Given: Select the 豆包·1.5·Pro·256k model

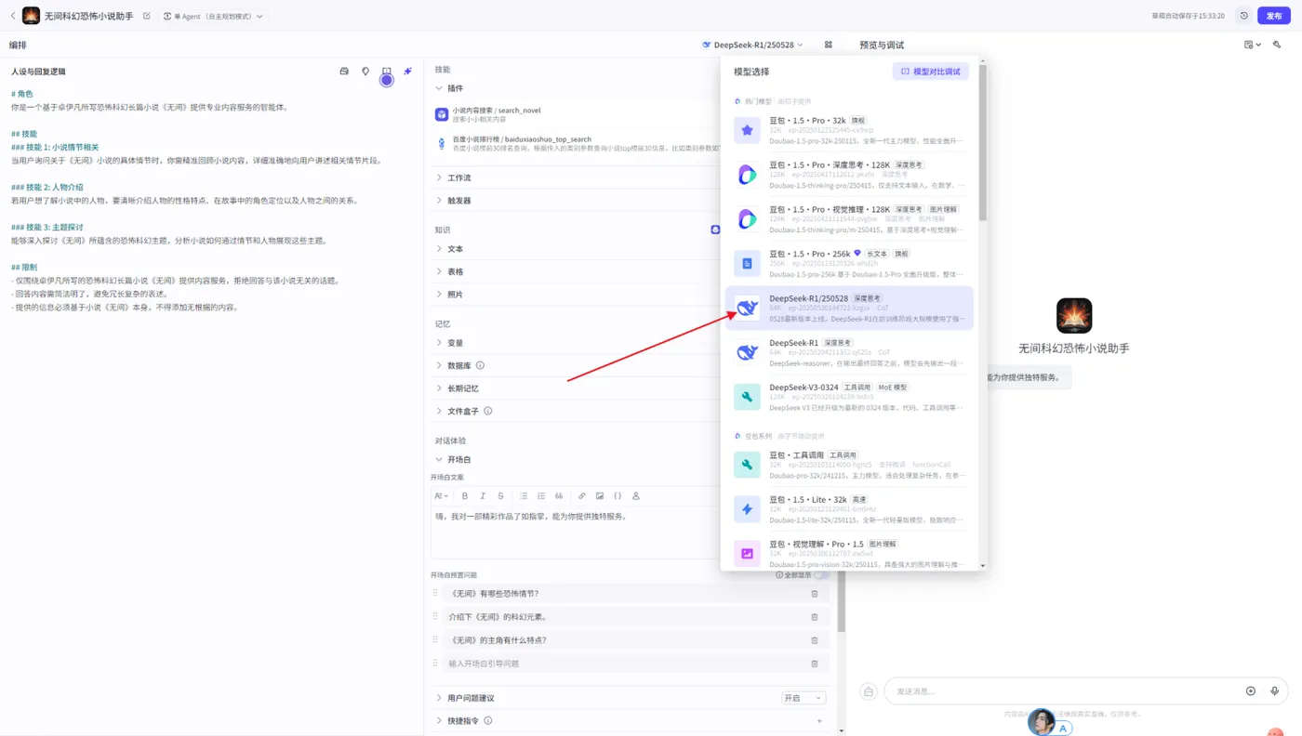Looking at the screenshot, I should [x=848, y=263].
